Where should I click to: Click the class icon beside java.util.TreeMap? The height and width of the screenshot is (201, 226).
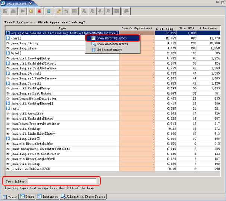coord(8,164)
